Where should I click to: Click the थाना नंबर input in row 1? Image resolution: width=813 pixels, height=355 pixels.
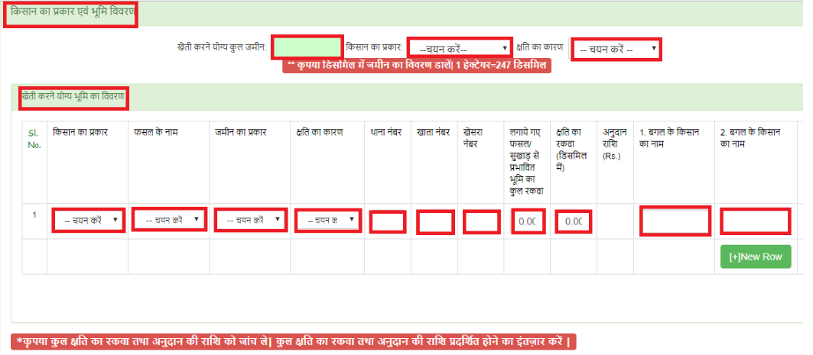point(387,222)
